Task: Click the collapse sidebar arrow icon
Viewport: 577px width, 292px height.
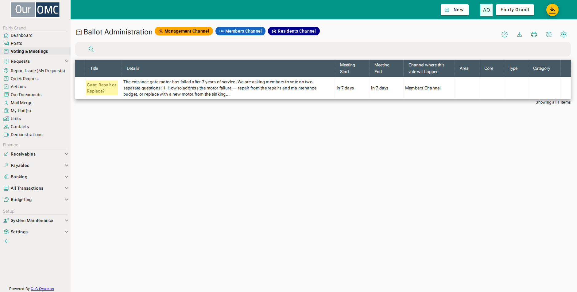Action: pos(7,241)
